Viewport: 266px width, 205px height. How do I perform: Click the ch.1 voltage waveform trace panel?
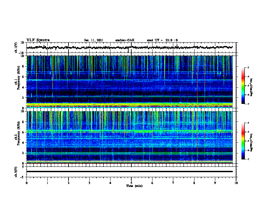pos(131,48)
